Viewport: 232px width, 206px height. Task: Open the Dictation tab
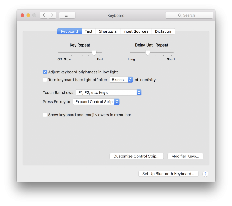(163, 31)
